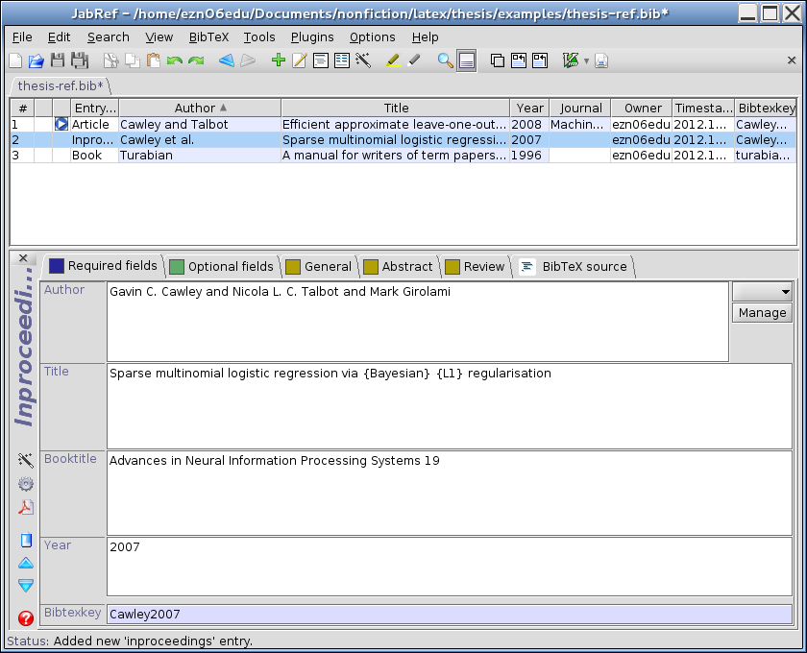This screenshot has width=807, height=653.
Task: Open entry editor help (red question mark)
Action: [x=26, y=618]
